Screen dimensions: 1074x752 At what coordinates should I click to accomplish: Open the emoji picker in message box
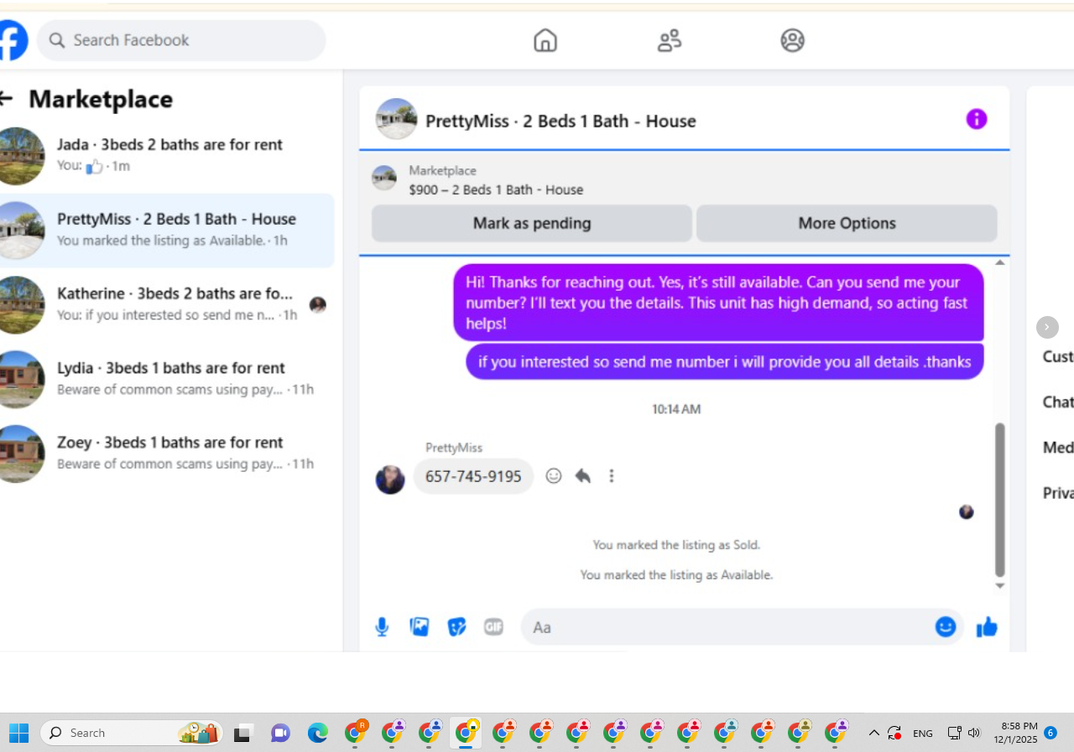(946, 627)
